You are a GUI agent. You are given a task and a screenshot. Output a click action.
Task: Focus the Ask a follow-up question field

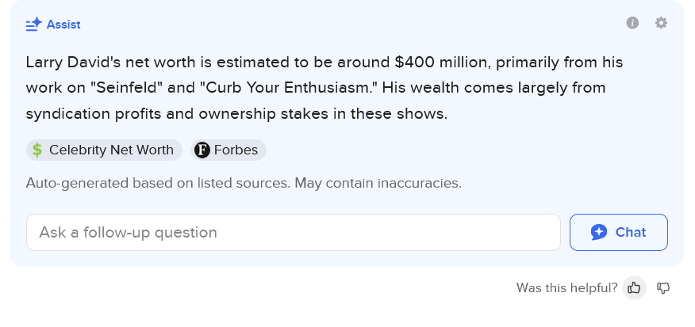(x=294, y=232)
